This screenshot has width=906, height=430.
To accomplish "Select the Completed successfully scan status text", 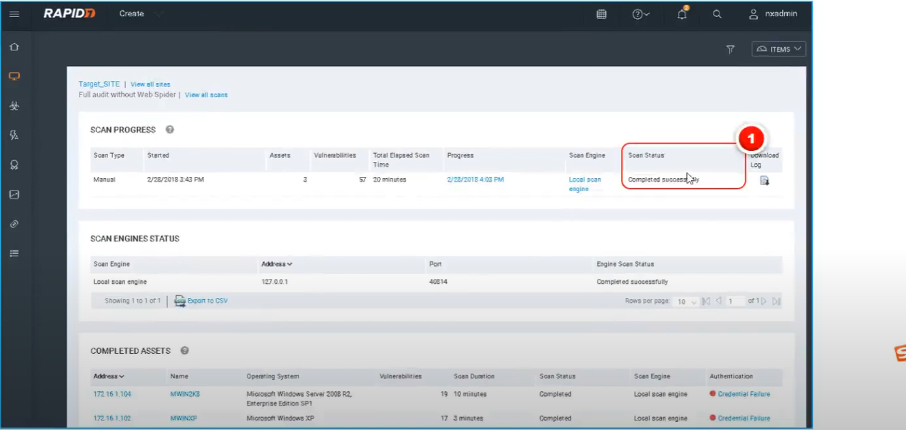I will (663, 180).
